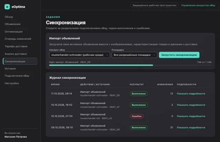Click the ВРЕМЯ column header
Screen dimensions: 220x142
coord(55,85)
